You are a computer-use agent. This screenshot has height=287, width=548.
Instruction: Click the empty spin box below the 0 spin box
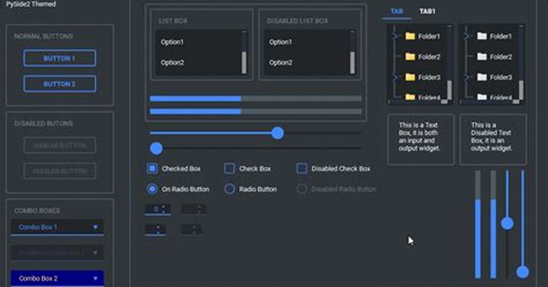155,229
